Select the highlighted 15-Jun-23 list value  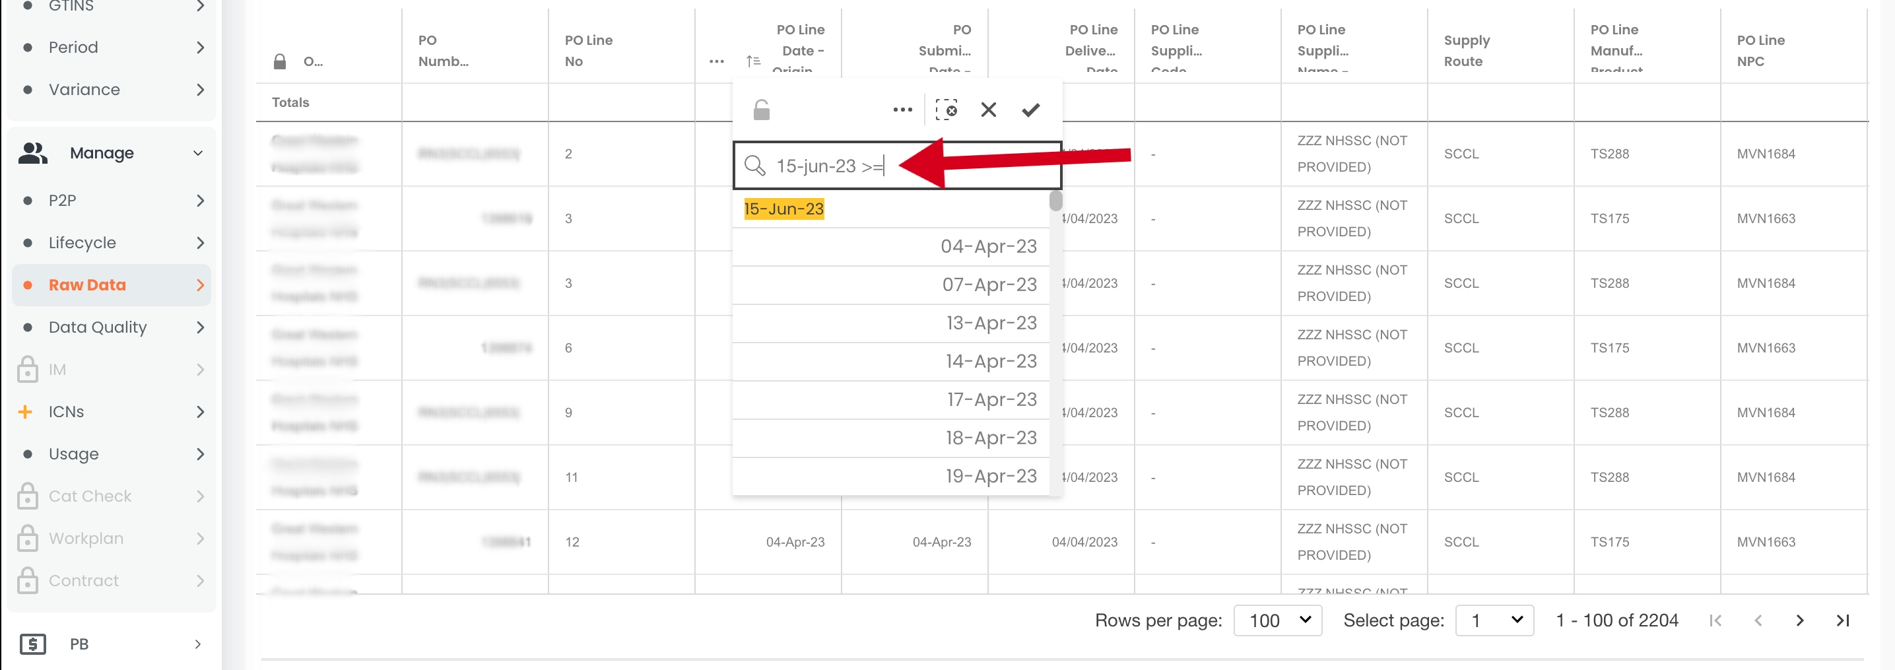click(x=783, y=209)
